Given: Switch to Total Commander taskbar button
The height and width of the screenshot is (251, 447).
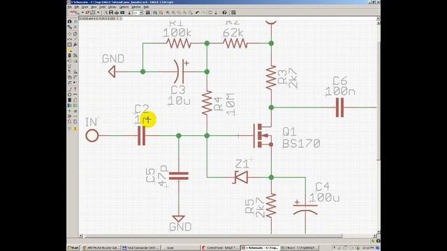Looking at the screenshot, I should 142,248.
